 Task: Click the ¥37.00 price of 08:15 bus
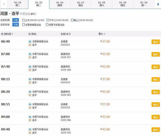pyautogui.click(x=105, y=79)
